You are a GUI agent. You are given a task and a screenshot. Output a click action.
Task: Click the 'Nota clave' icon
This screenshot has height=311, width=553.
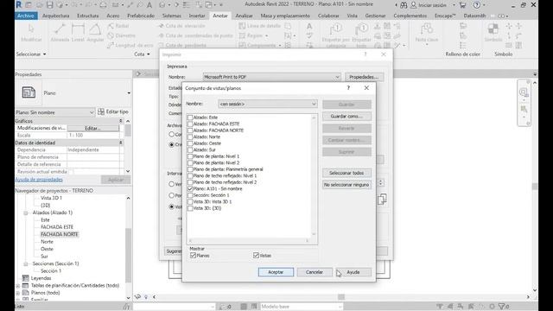[x=426, y=29]
